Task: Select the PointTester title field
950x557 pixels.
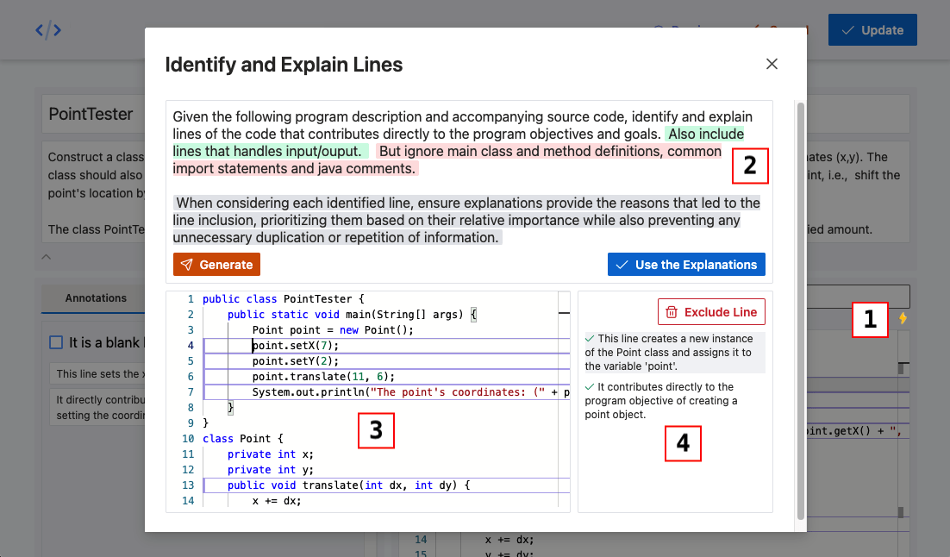Action: coord(94,114)
